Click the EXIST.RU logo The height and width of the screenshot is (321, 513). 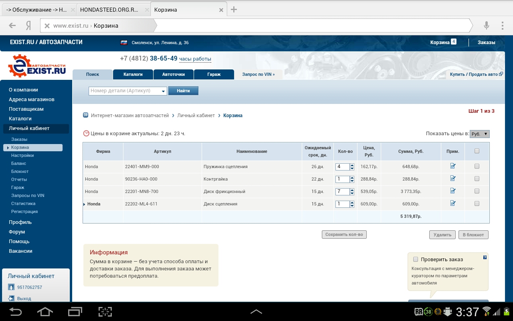pos(37,66)
